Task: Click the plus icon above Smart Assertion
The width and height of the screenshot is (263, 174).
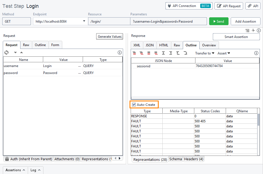Action: point(253,30)
